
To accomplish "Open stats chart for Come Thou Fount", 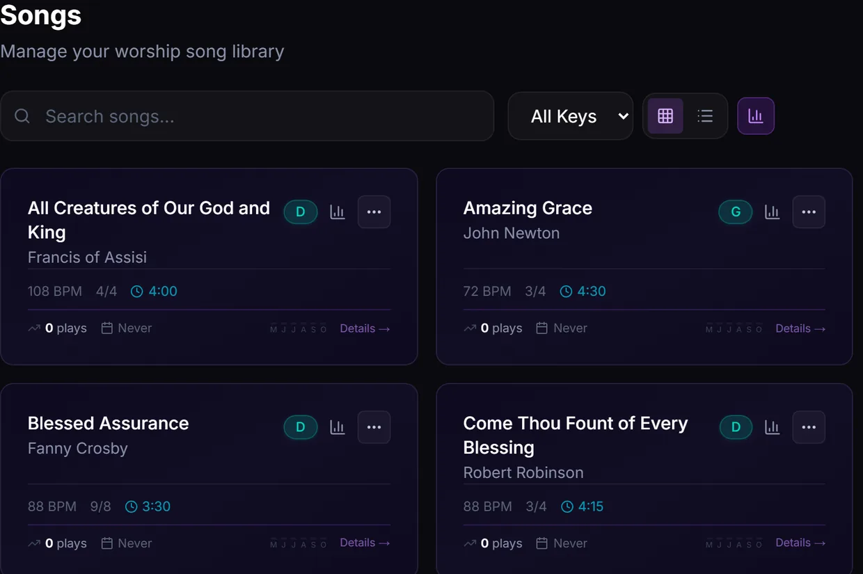I will [773, 427].
